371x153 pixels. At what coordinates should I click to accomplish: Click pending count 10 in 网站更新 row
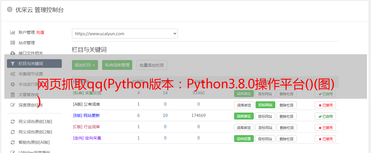point(165,115)
